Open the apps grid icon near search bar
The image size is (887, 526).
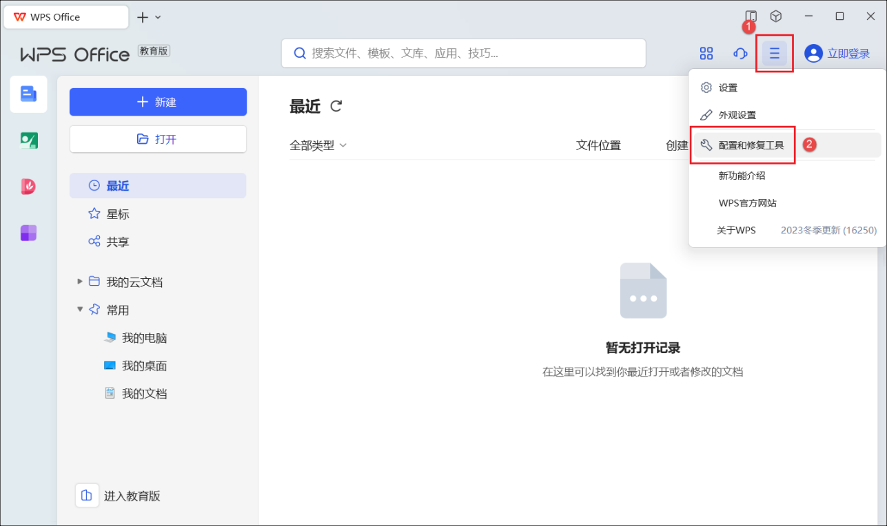tap(706, 53)
